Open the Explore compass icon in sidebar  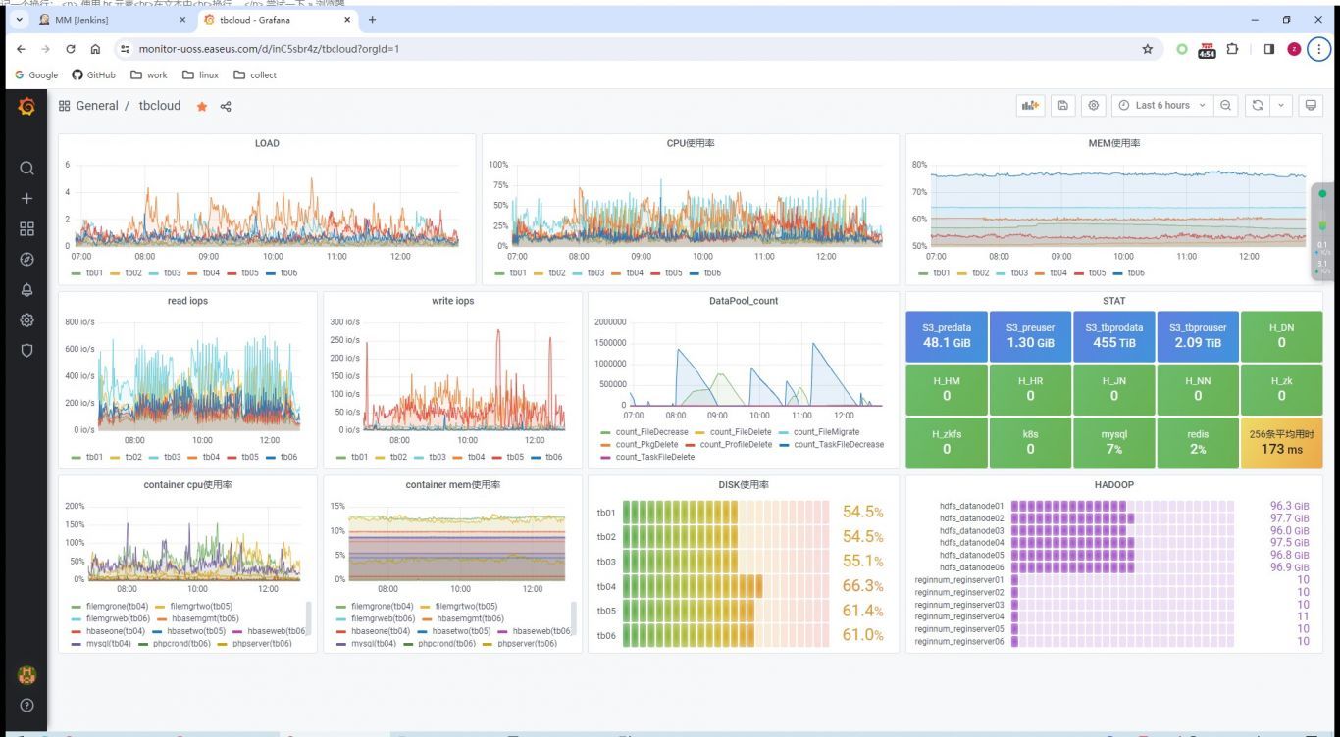point(26,260)
